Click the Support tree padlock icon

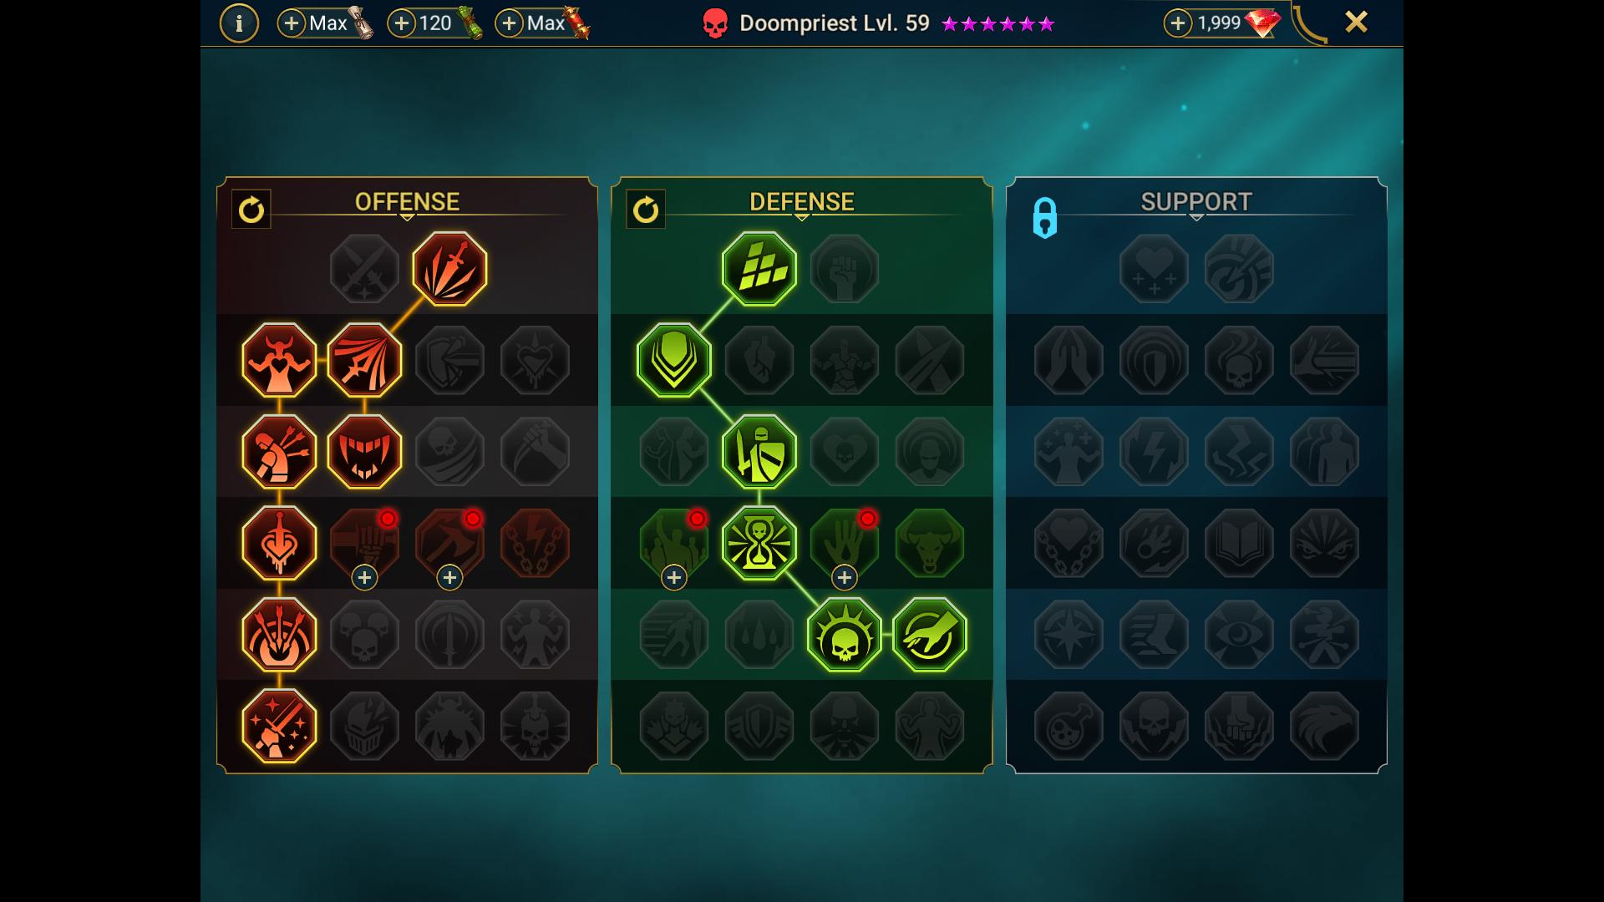[x=1044, y=218]
